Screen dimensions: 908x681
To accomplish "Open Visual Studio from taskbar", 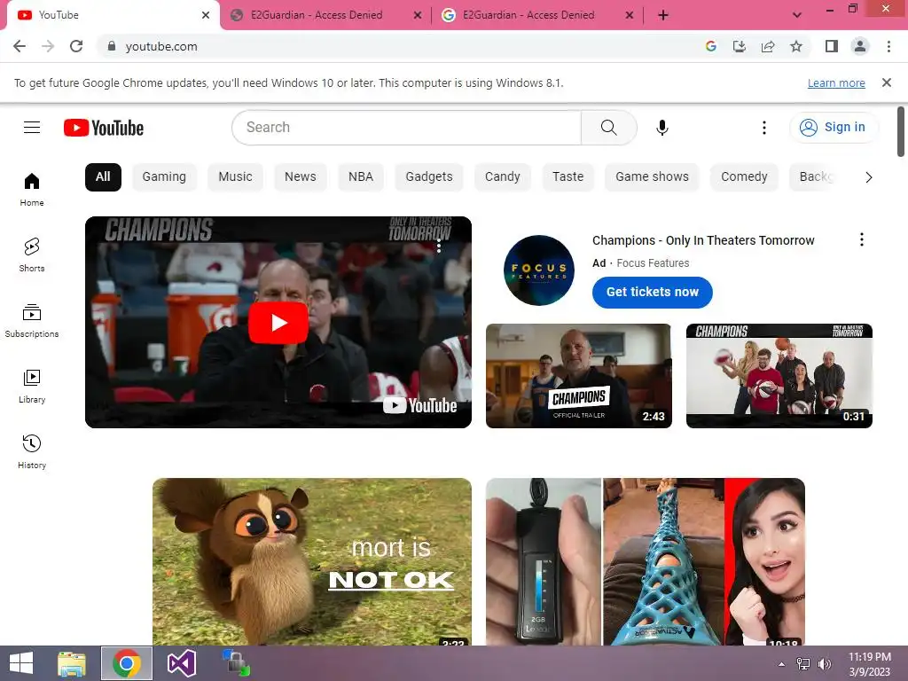I will [181, 663].
